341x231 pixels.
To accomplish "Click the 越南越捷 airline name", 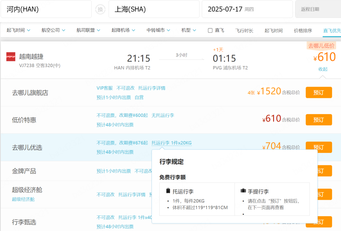I will [x=31, y=57].
